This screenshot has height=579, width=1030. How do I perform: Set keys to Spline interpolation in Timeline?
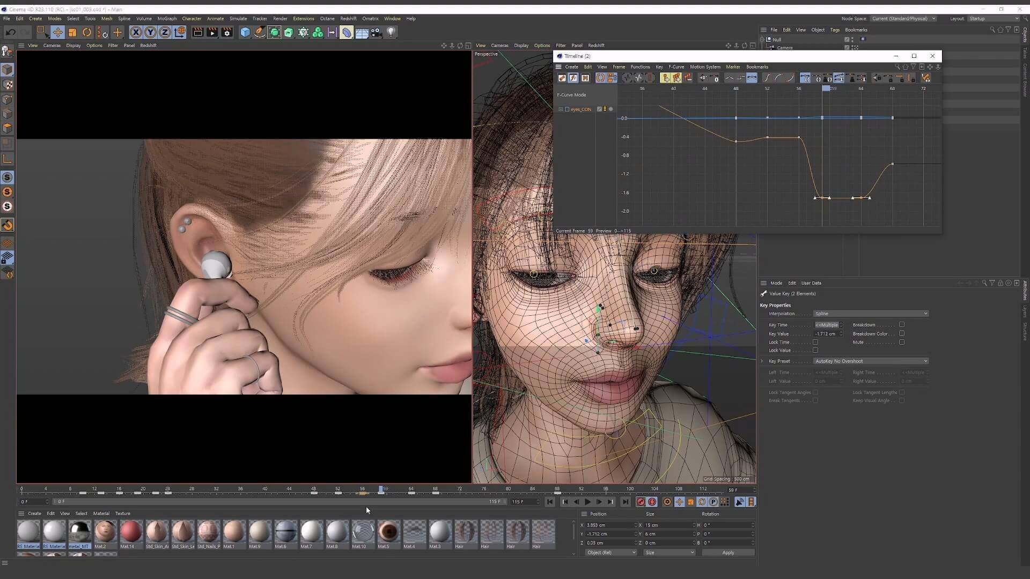pos(752,78)
